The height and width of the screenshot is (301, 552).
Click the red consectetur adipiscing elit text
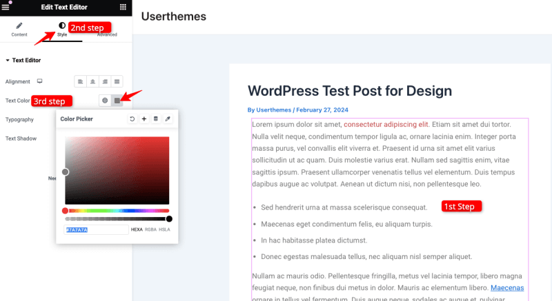386,125
